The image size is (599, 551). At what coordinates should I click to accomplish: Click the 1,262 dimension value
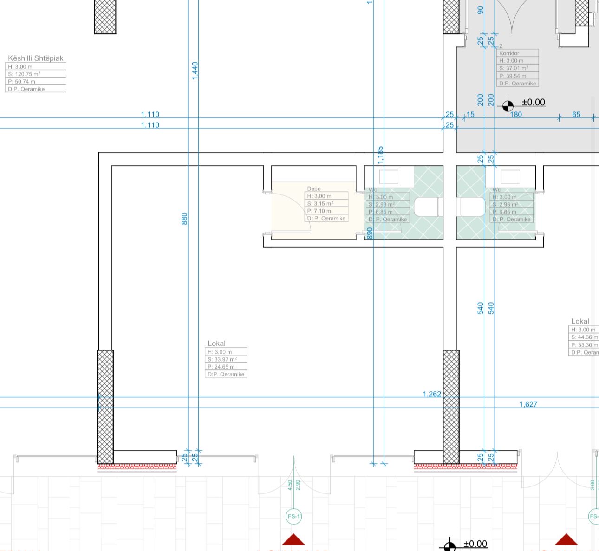pyautogui.click(x=432, y=394)
